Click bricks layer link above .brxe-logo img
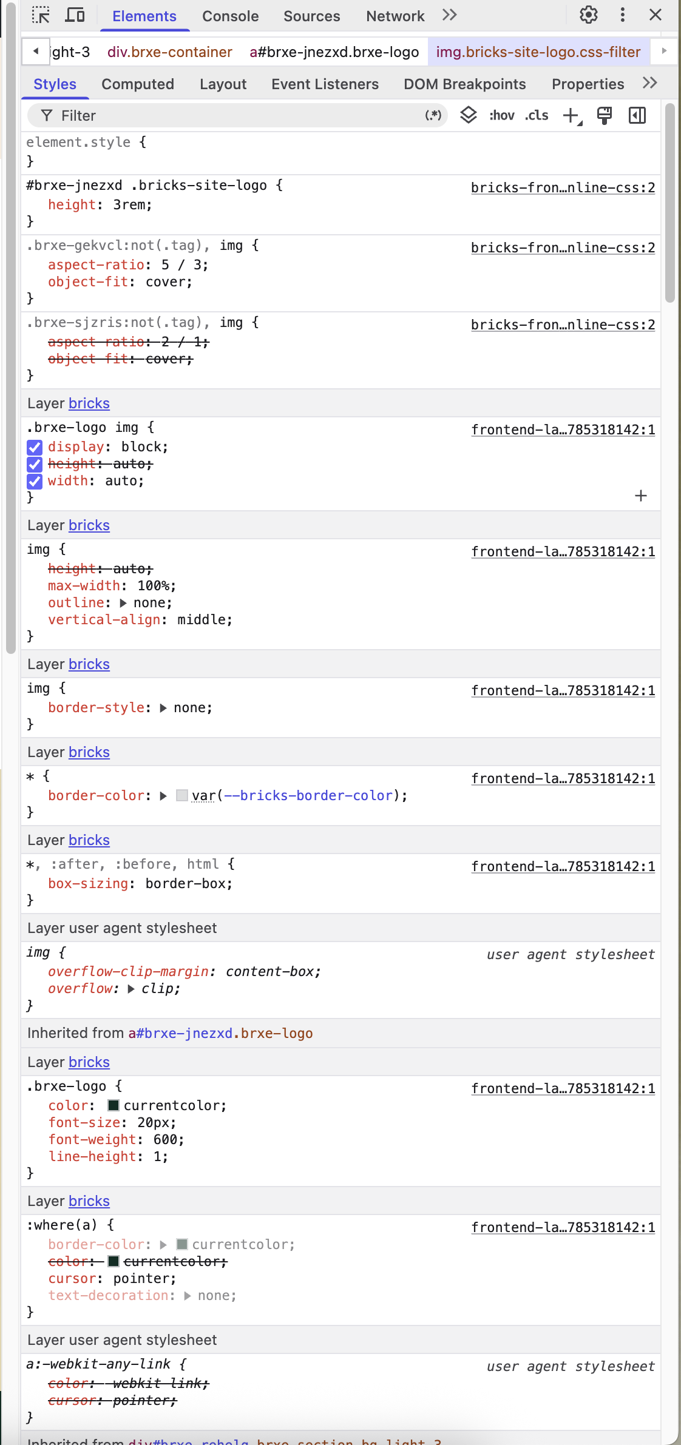The image size is (681, 1445). tap(89, 403)
